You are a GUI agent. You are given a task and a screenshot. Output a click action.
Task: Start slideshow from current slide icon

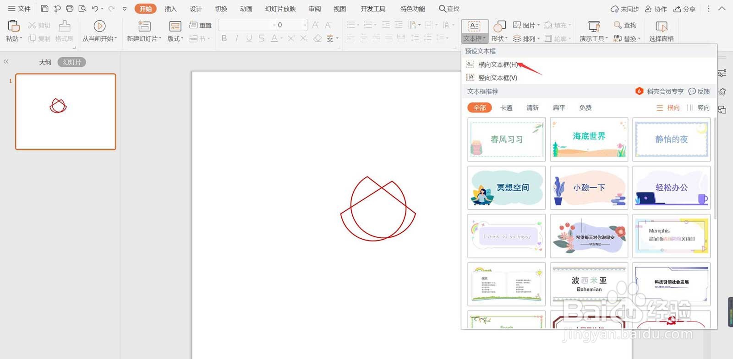[x=99, y=26]
